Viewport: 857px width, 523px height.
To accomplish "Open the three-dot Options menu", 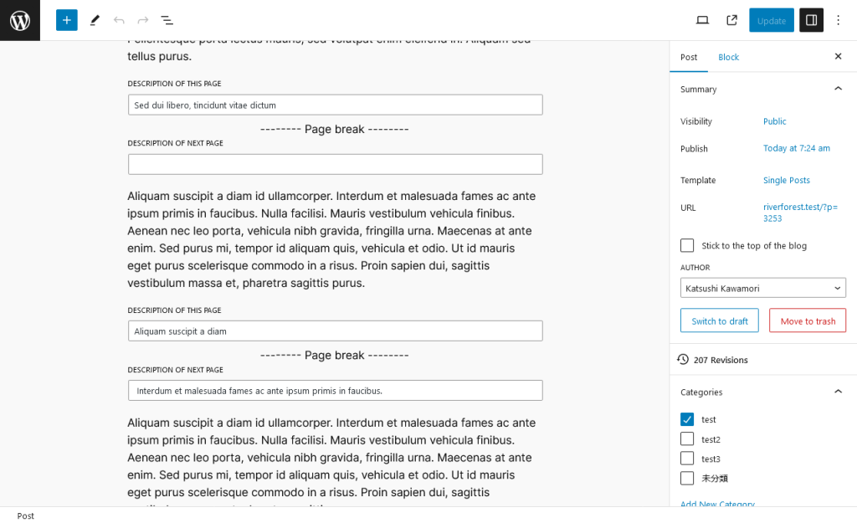I will pos(839,20).
